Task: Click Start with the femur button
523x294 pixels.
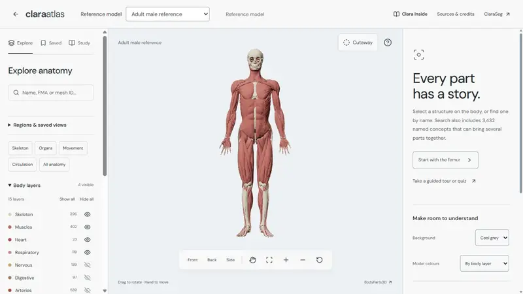Action: pyautogui.click(x=445, y=160)
